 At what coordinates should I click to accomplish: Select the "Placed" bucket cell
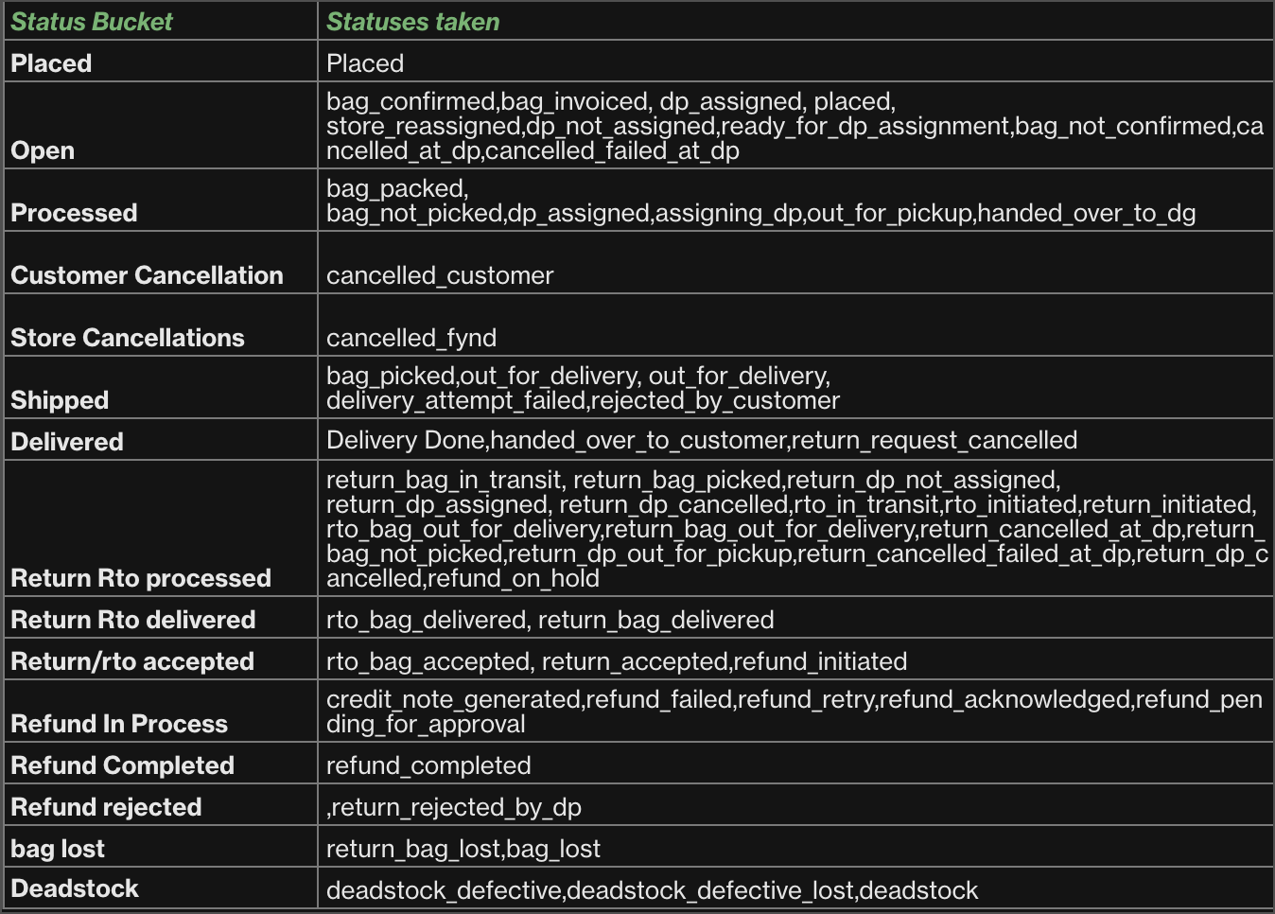pyautogui.click(x=51, y=63)
